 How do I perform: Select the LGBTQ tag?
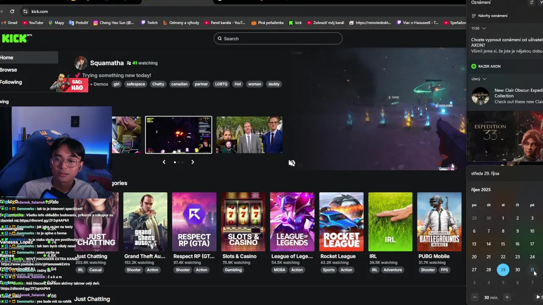tap(221, 84)
